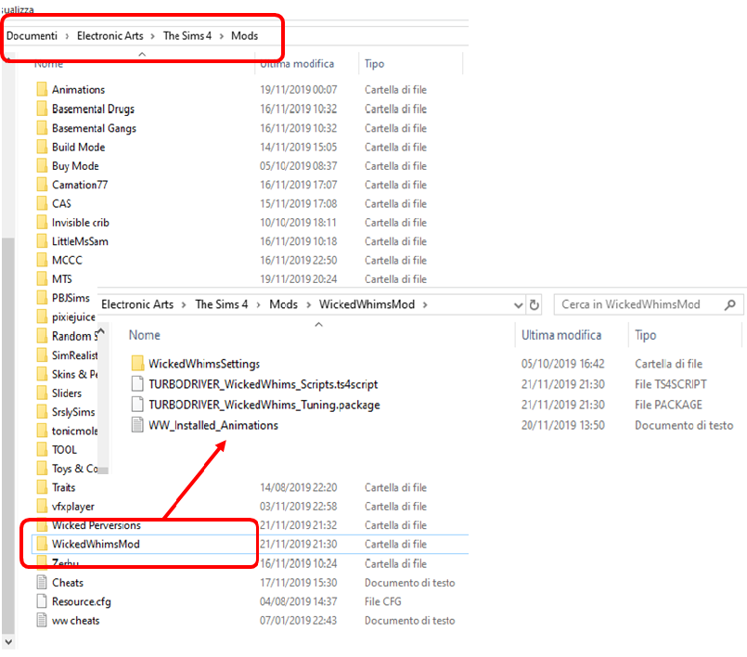Image resolution: width=747 pixels, height=657 pixels.
Task: Expand the chevron after WickedWhimsMod breadcrumb
Action: tap(425, 304)
